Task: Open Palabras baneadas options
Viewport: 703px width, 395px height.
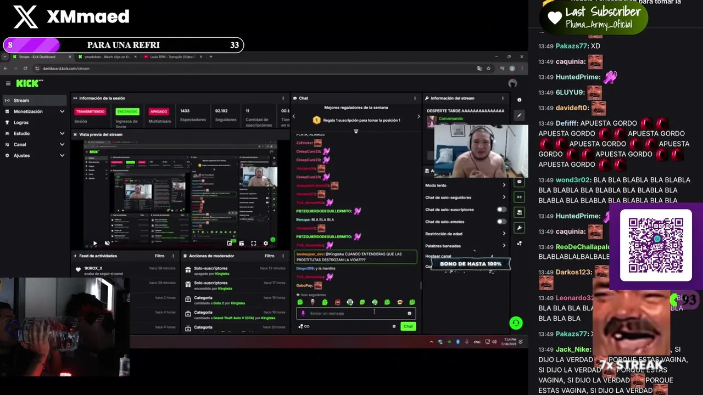Action: pos(466,246)
